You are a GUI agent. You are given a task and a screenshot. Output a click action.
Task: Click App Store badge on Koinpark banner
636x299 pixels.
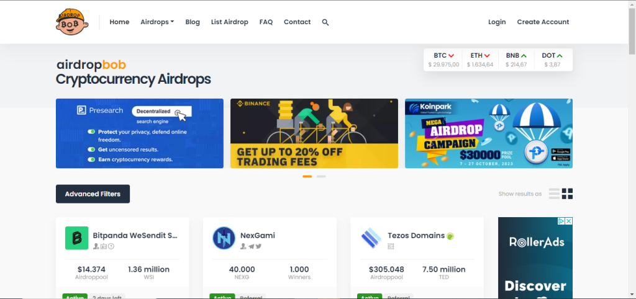(561, 158)
